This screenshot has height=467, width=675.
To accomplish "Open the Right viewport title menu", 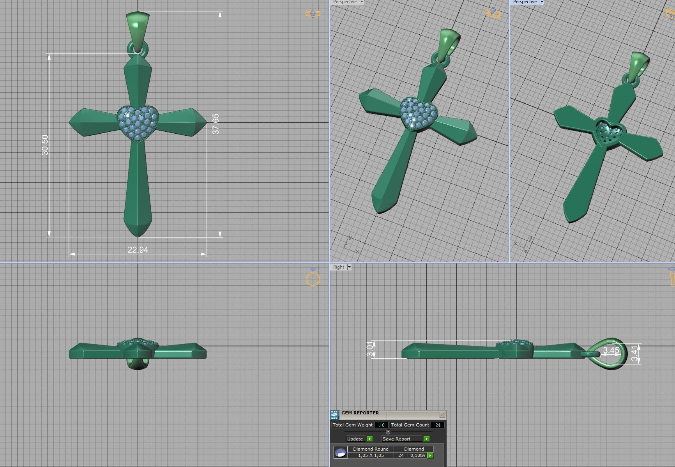I will click(338, 267).
